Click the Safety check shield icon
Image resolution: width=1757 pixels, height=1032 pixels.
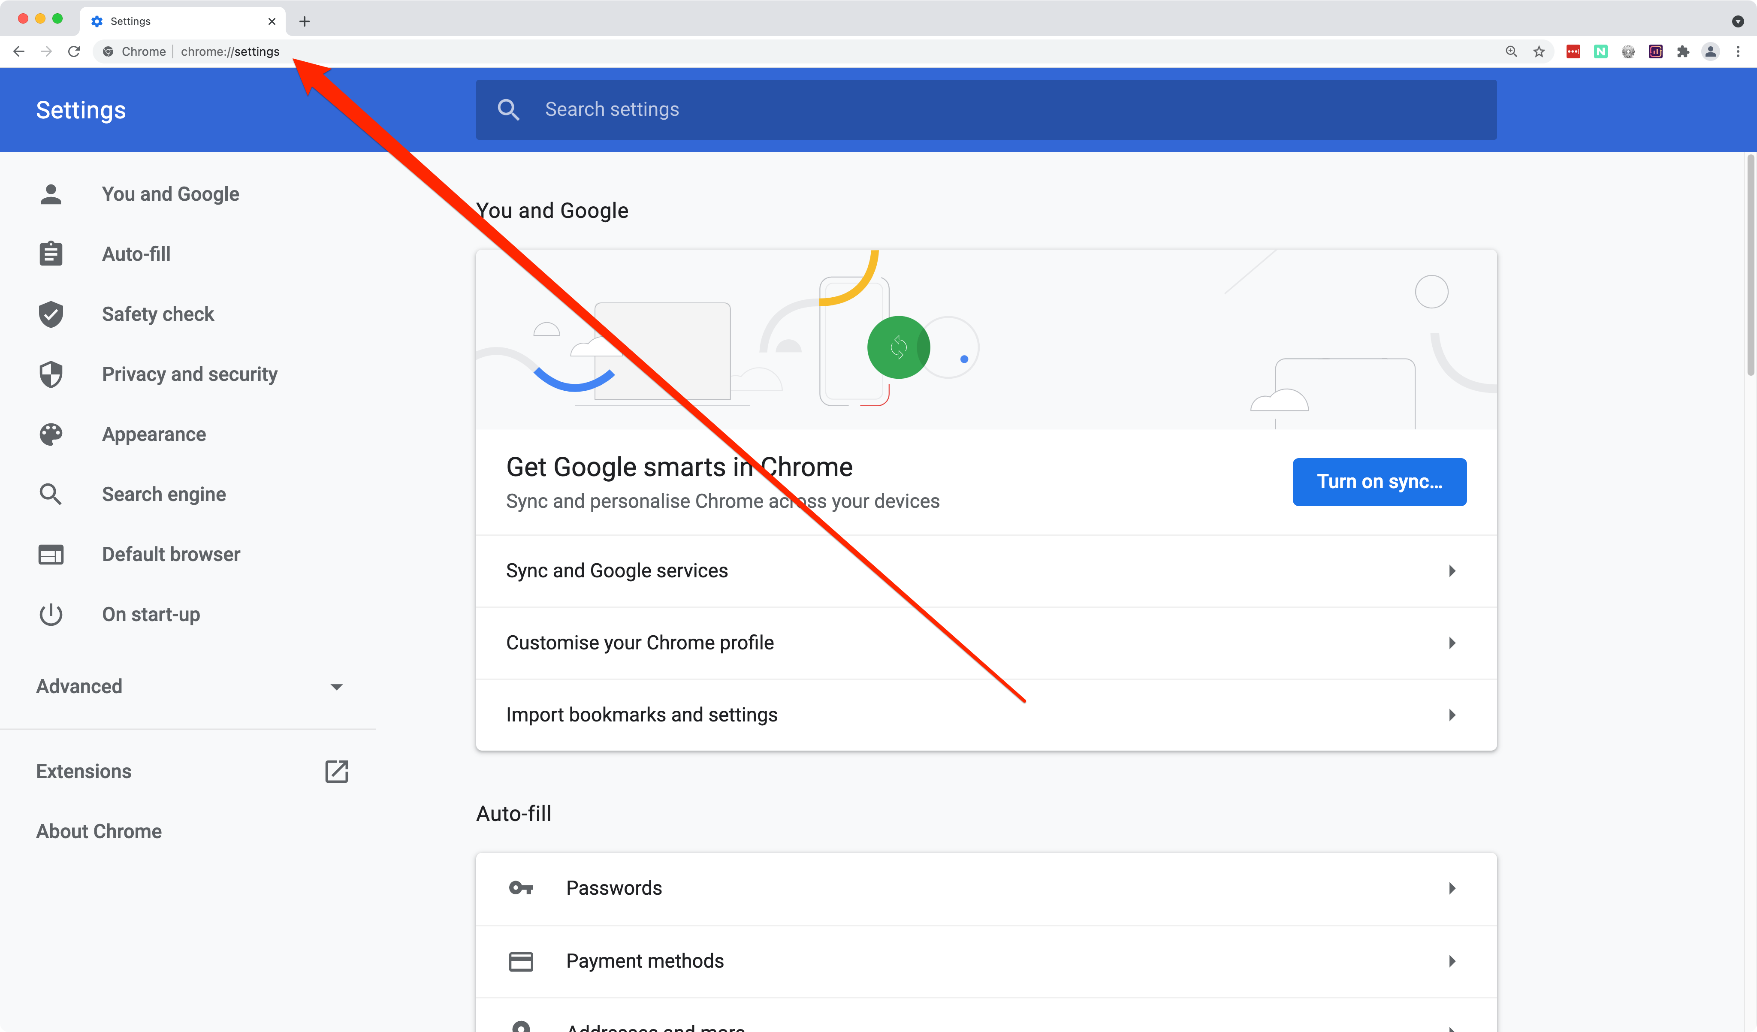50,313
